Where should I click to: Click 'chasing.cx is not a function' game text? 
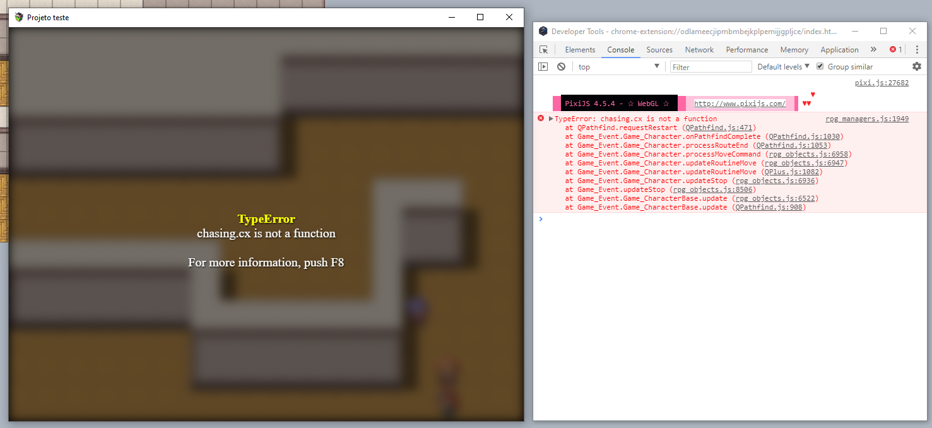[266, 234]
